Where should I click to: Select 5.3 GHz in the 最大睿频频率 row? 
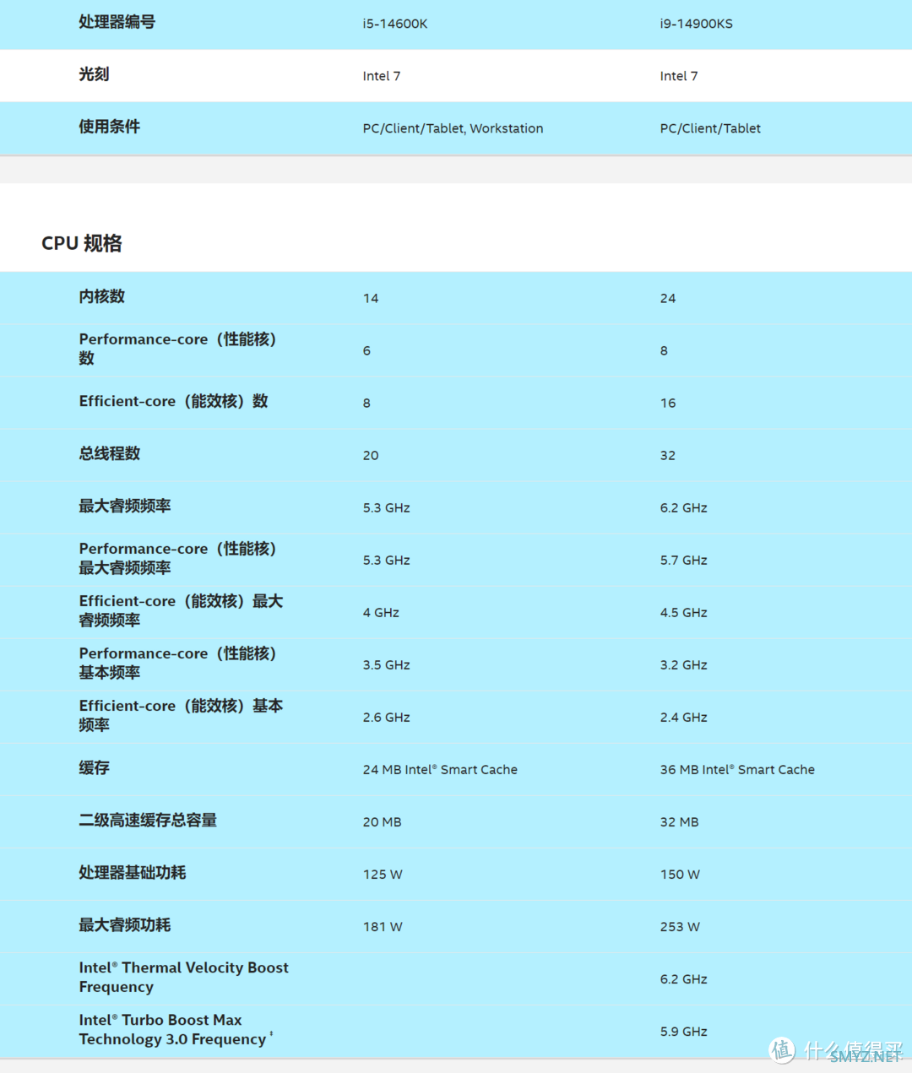pos(386,507)
